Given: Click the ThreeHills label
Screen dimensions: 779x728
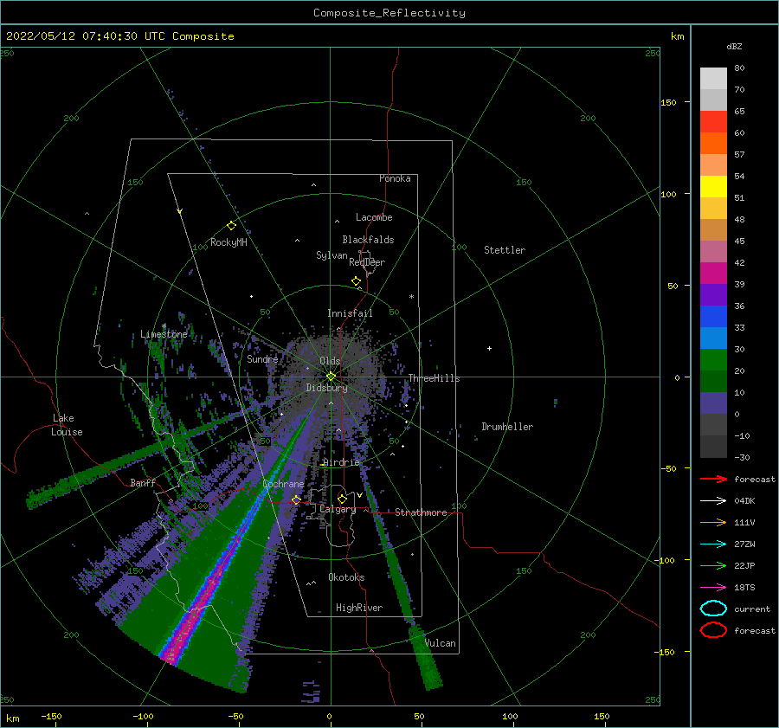Looking at the screenshot, I should [x=435, y=378].
